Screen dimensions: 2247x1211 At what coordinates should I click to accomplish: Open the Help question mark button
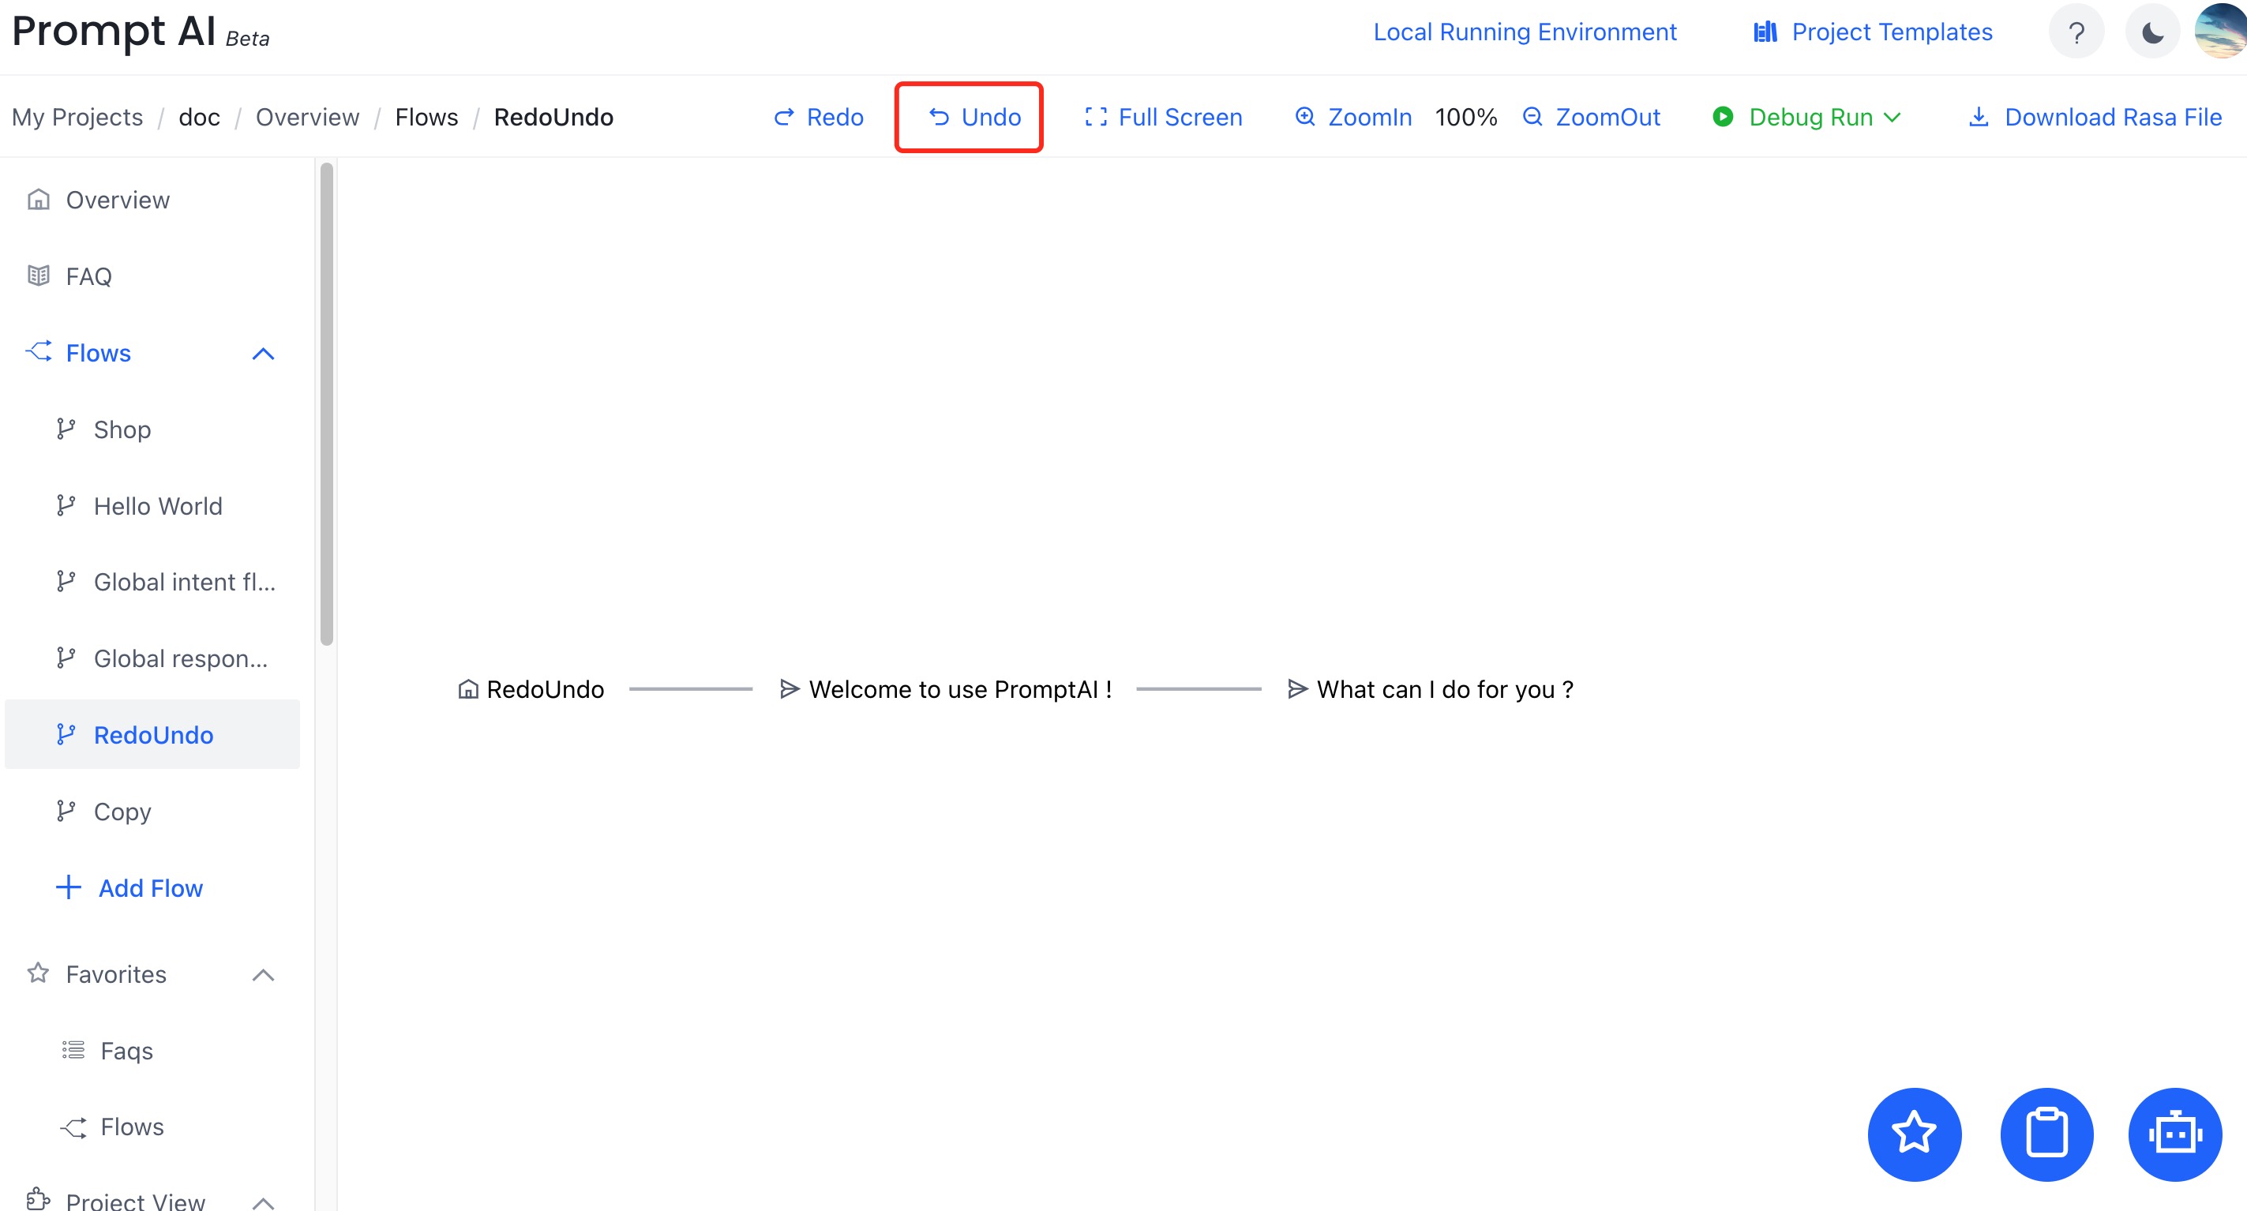(x=2077, y=33)
